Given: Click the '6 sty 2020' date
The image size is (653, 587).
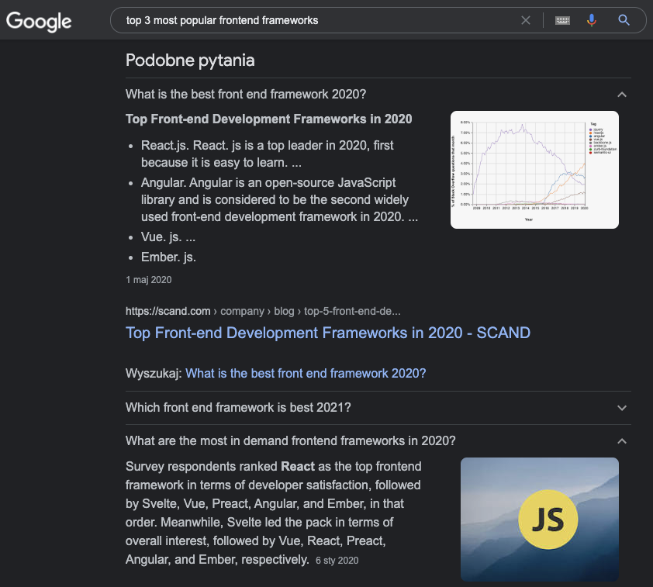Looking at the screenshot, I should pos(337,561).
